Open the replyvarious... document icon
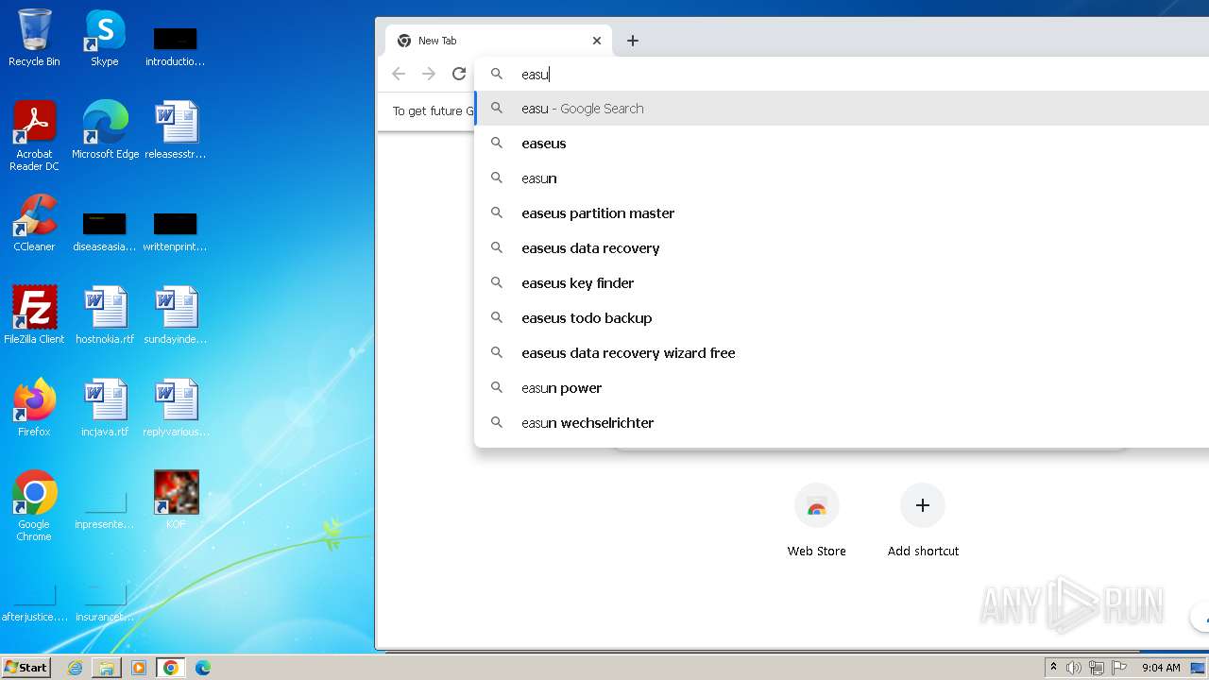 [x=176, y=407]
